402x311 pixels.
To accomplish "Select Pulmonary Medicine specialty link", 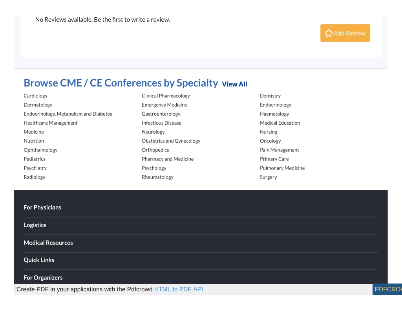I will click(x=282, y=168).
